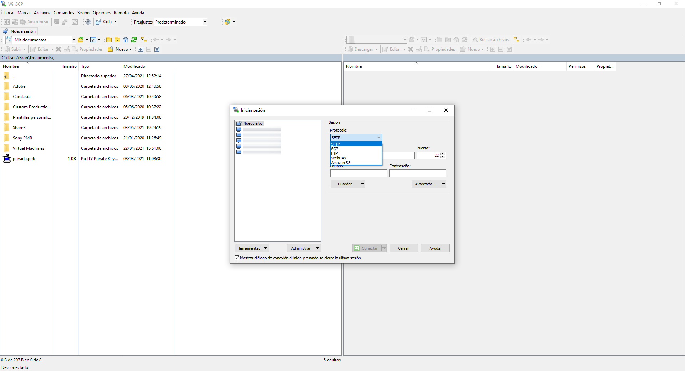Screen dimensions: 685x371
Task: Refresh the local directory listing
Action: click(x=134, y=40)
